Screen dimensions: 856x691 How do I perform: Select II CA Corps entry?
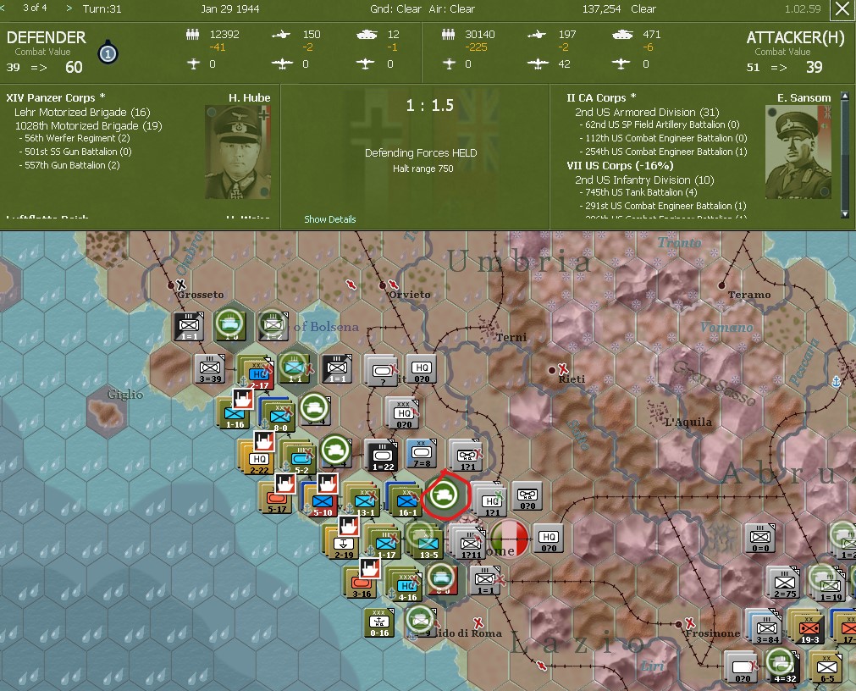(601, 97)
